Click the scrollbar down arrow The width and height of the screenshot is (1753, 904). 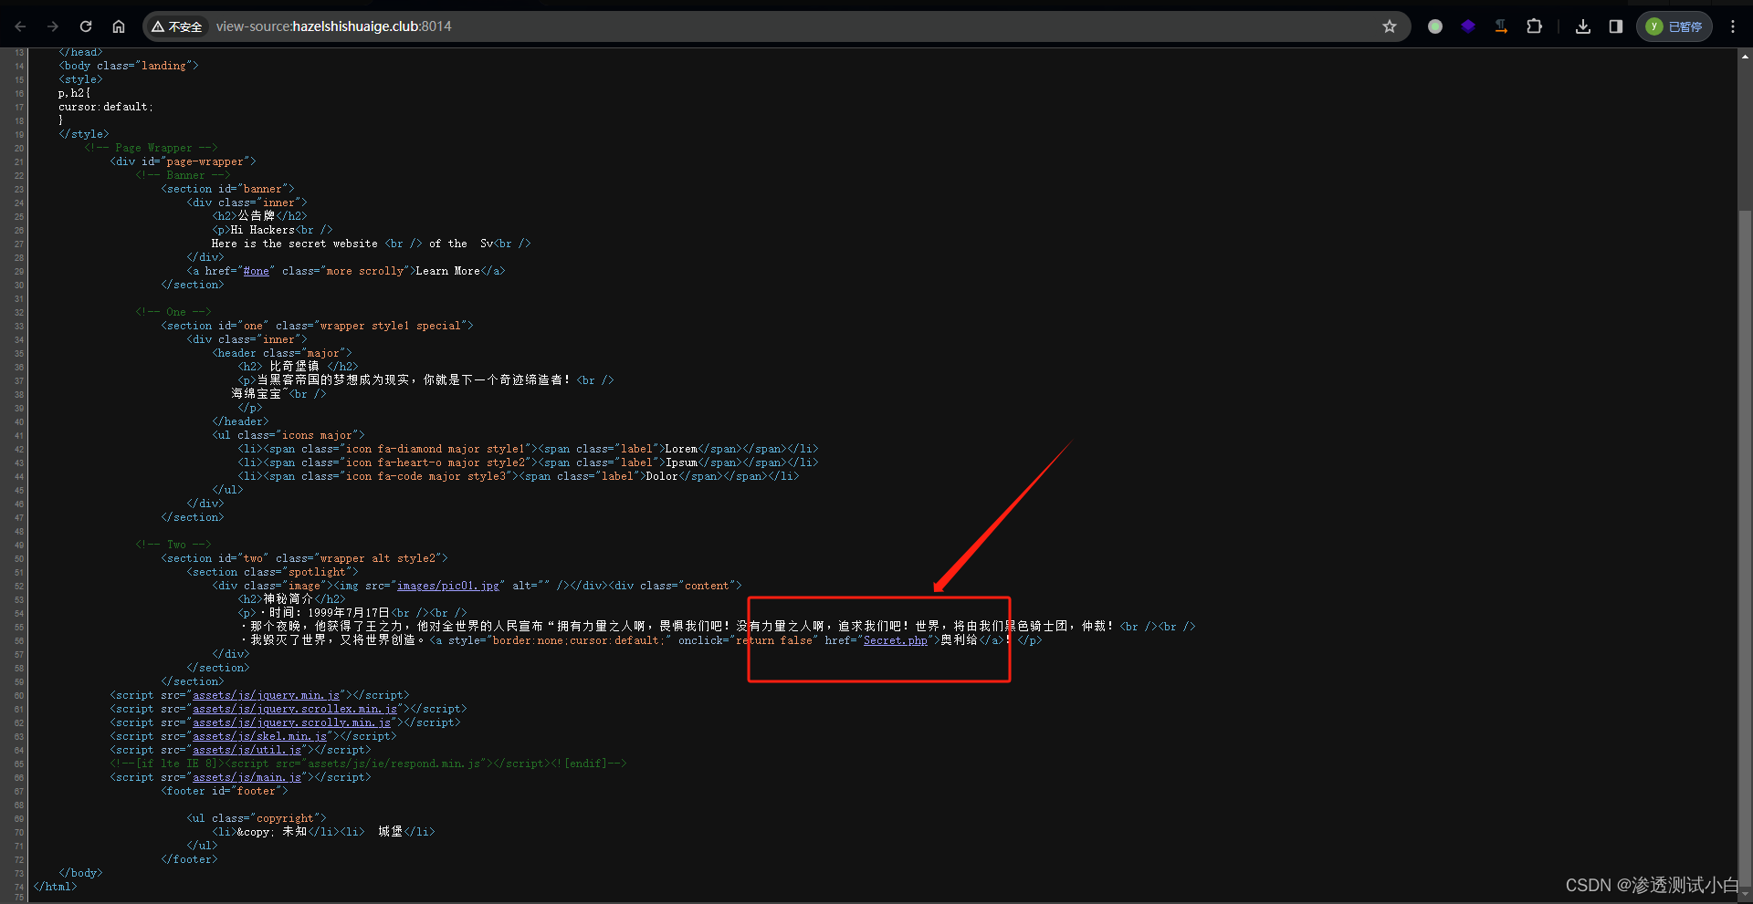click(1745, 896)
